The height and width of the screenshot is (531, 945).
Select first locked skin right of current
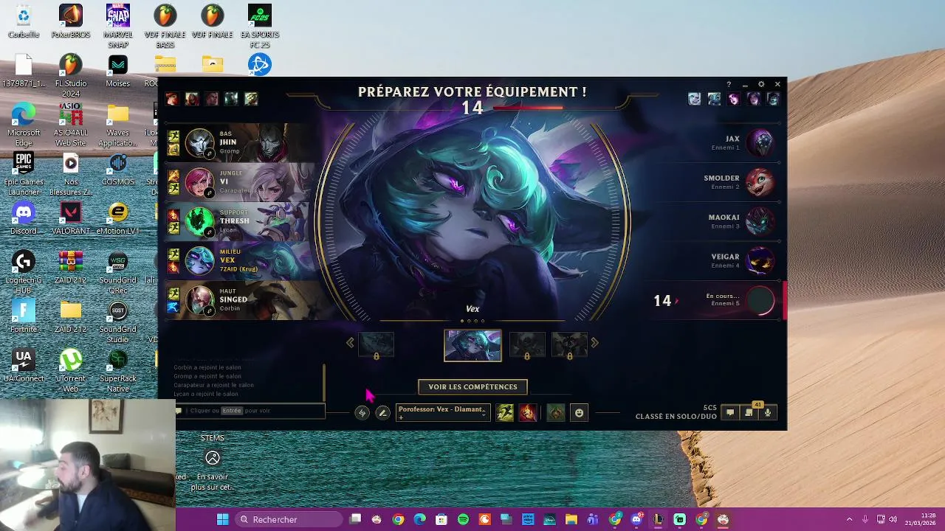coord(526,345)
